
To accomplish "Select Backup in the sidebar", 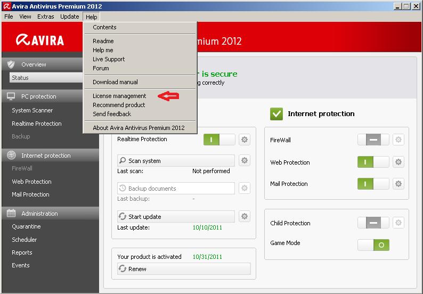I will (21, 136).
